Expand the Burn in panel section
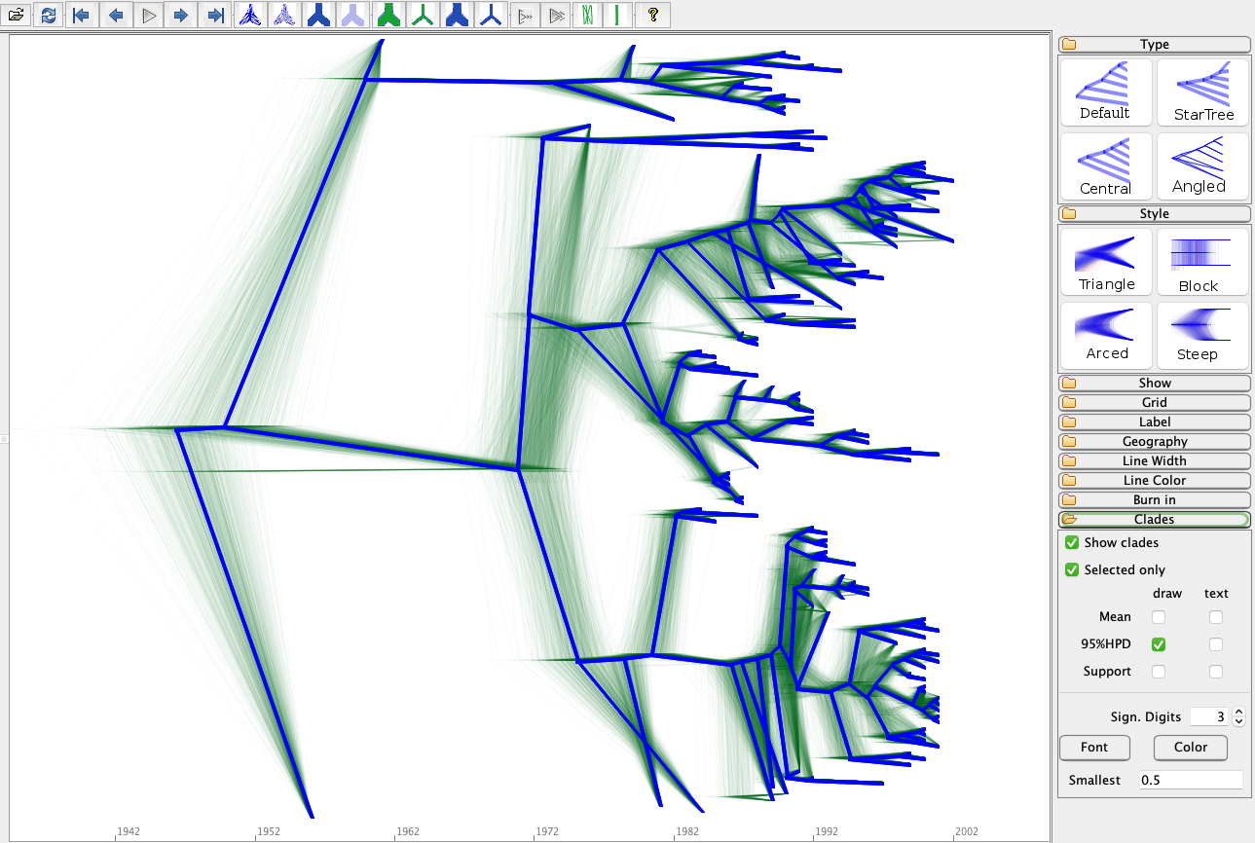 coord(1155,499)
